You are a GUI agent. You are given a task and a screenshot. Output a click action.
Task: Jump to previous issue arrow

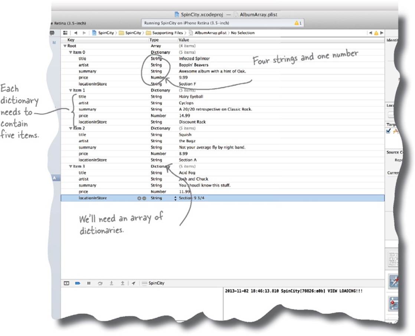pos(370,33)
